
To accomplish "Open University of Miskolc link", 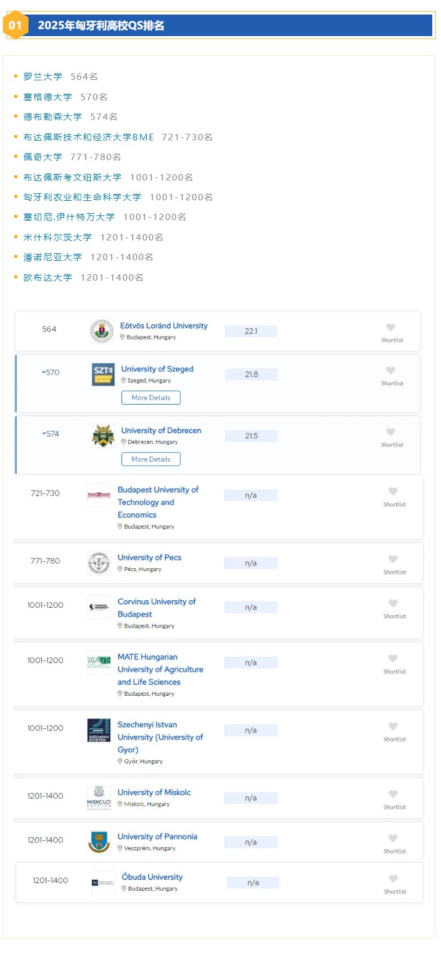I will click(x=154, y=793).
